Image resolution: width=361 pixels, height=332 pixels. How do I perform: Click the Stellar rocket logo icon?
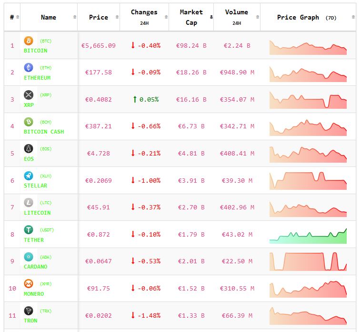pos(29,176)
